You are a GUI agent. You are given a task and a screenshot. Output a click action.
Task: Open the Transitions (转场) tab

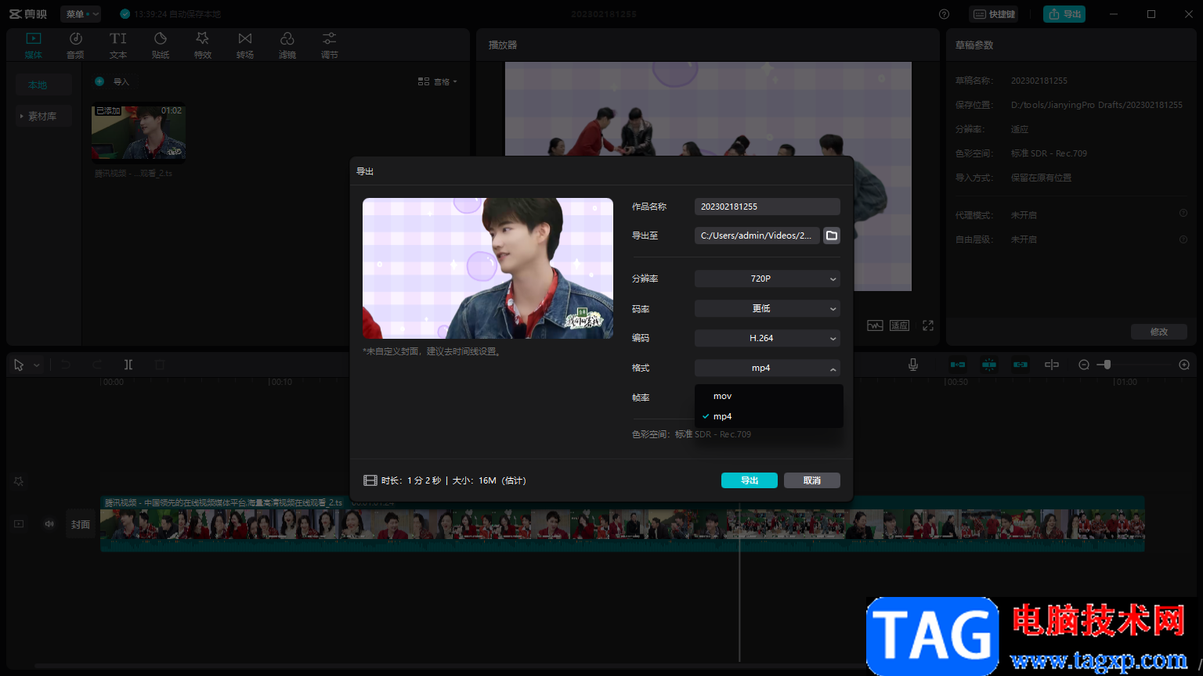[x=245, y=45]
